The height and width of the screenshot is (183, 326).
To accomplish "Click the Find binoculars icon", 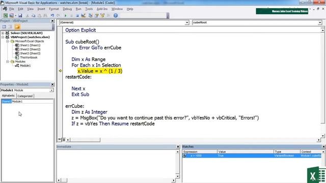I will point(45,16).
